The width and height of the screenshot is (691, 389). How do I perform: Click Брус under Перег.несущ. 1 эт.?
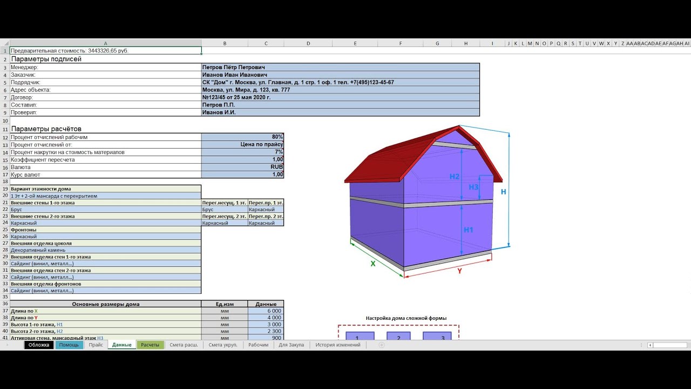[225, 209]
